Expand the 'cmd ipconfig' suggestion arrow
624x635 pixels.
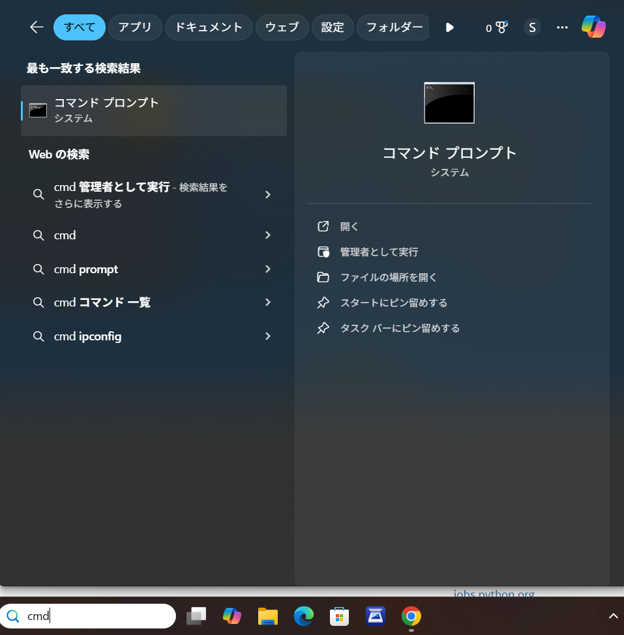pos(267,336)
